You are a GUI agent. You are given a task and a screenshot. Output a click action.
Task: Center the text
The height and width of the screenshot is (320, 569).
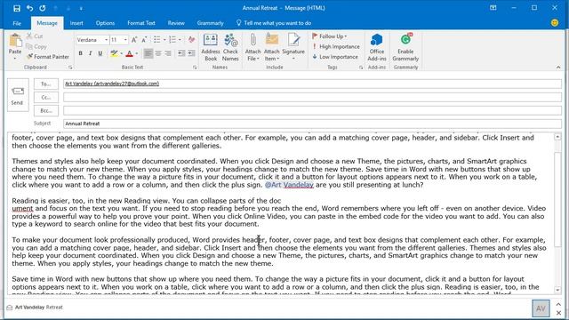tap(158, 53)
